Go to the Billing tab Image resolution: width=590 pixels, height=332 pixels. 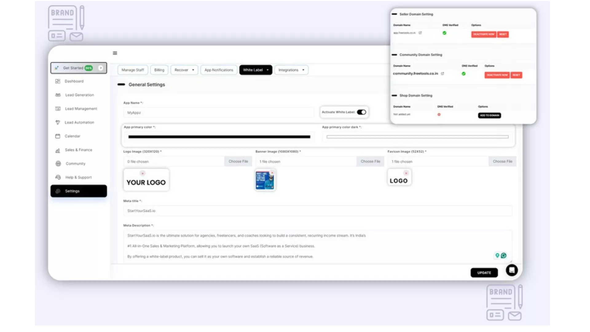pyautogui.click(x=159, y=70)
